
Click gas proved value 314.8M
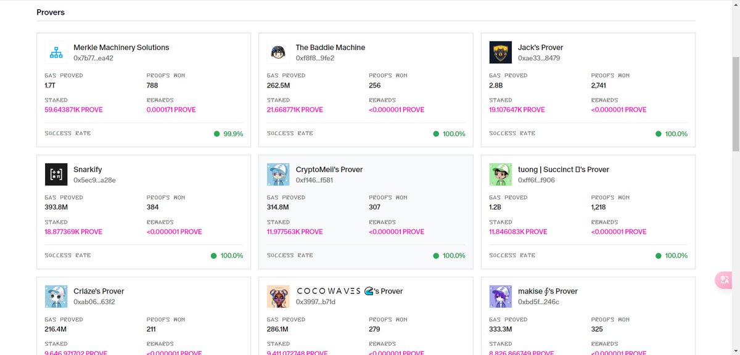pos(277,208)
